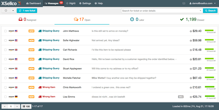Click the truck icon in John Matthews row
The height and width of the screenshot is (110, 219).
point(40,31)
